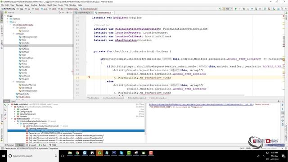The image size is (288, 162).
Task: Click the ViewDirections.kt error path link
Action: pyautogui.click(x=201, y=104)
